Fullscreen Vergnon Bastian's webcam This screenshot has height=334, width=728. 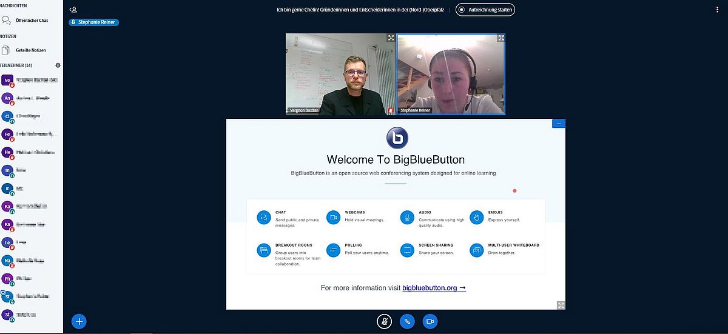pyautogui.click(x=391, y=38)
